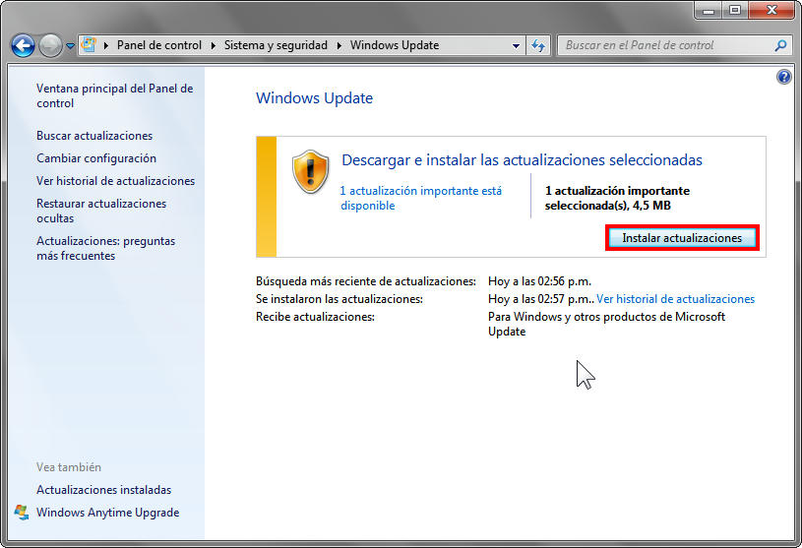Select Sistema y seguridad breadcrumb
The width and height of the screenshot is (802, 548).
pyautogui.click(x=276, y=45)
